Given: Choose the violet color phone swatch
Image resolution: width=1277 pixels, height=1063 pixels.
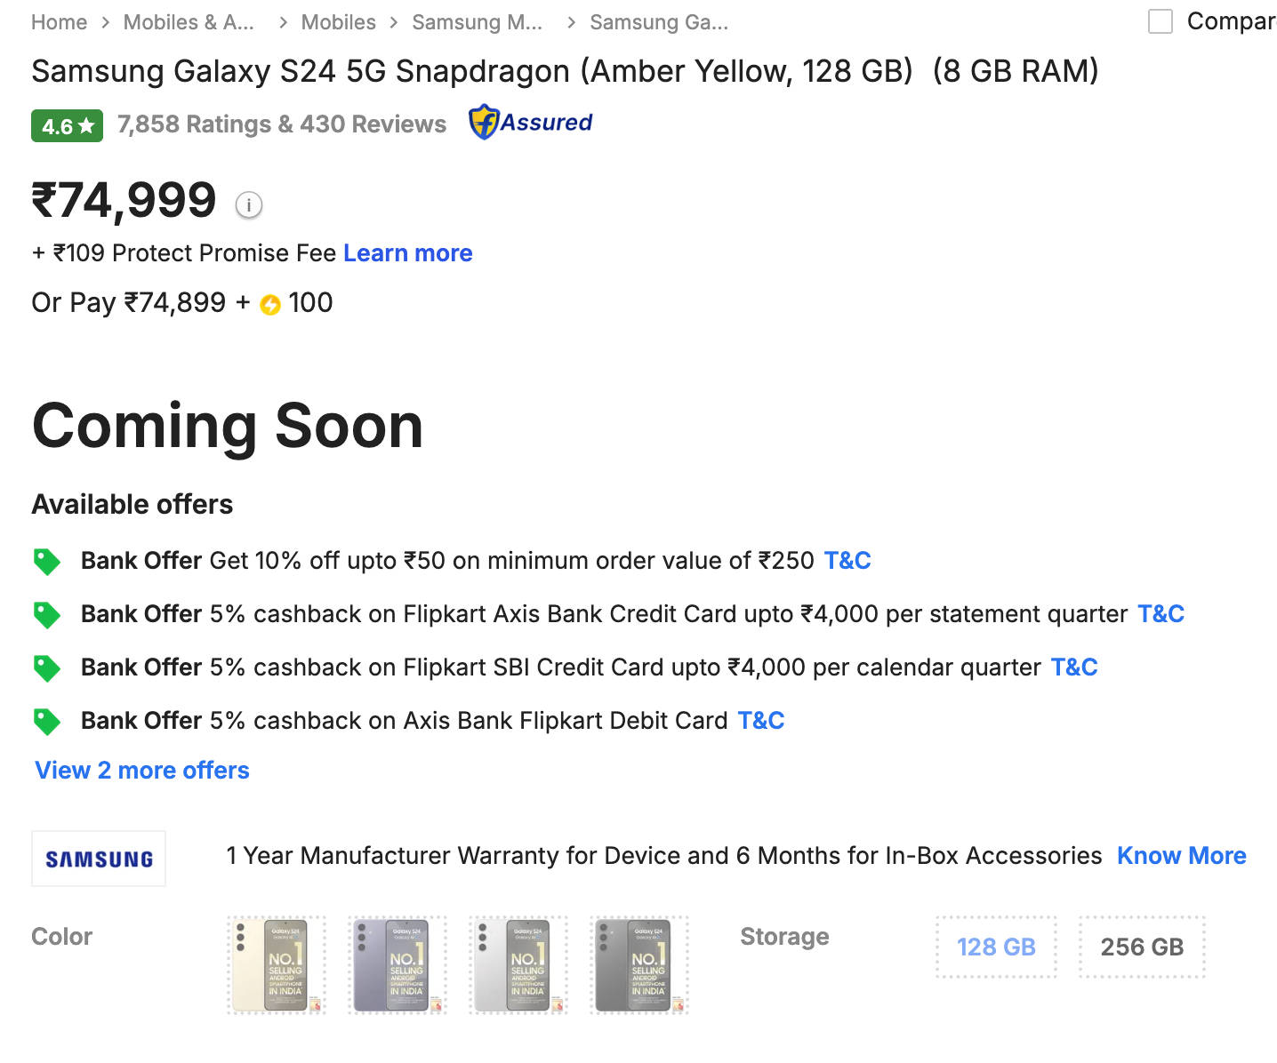Looking at the screenshot, I should 397,965.
